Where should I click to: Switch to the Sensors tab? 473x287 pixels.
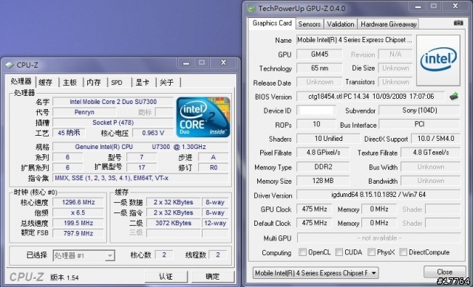tap(309, 24)
